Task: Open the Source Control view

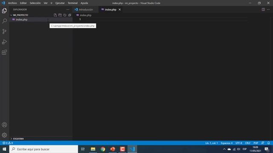Action: [4, 31]
